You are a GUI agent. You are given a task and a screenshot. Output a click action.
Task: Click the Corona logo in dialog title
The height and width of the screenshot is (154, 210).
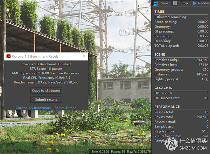pyautogui.click(x=8, y=56)
